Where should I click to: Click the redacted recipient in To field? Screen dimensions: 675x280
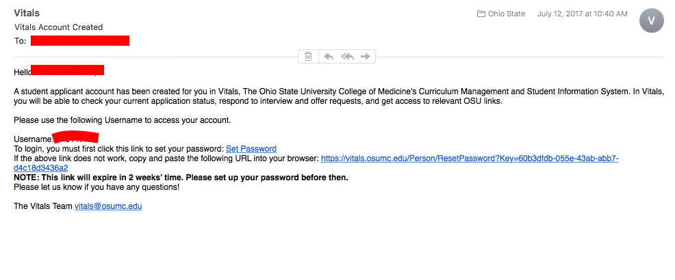click(80, 40)
